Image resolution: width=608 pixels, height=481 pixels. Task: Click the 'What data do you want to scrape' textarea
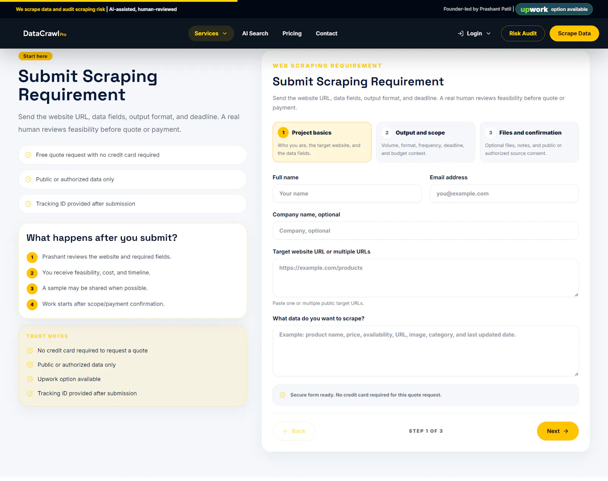[426, 351]
